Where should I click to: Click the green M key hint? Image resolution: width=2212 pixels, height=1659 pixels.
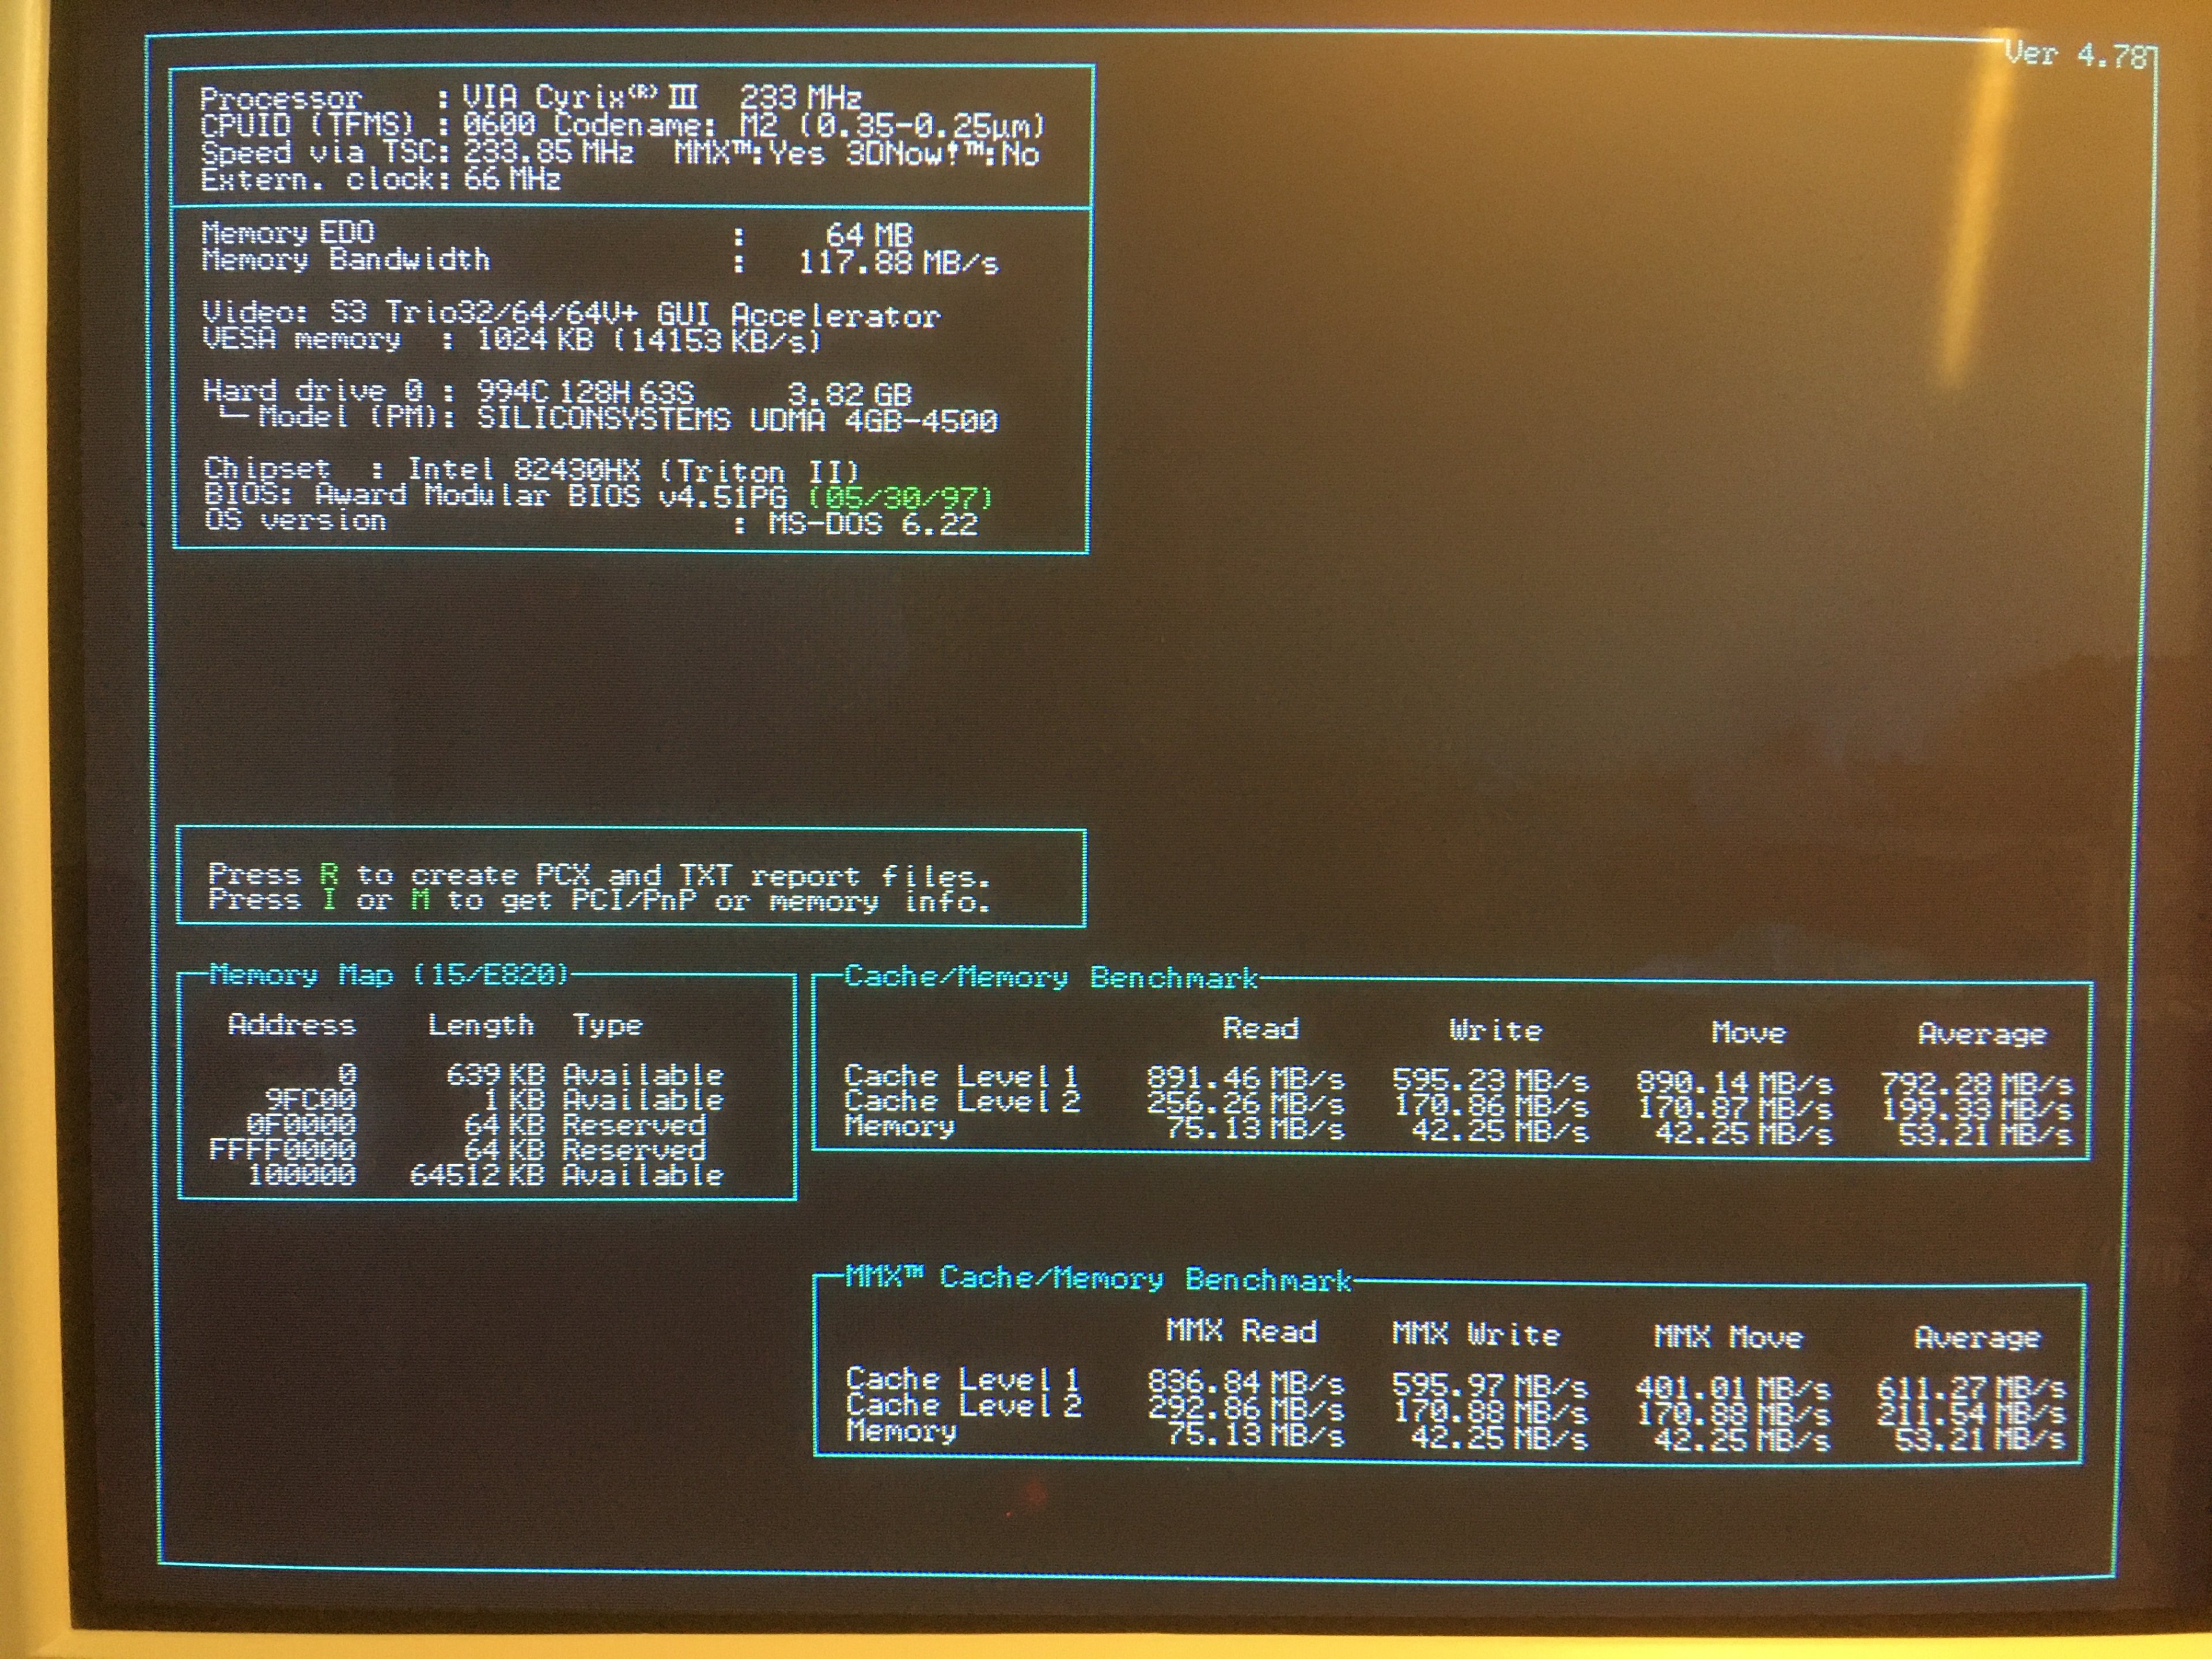click(x=420, y=900)
